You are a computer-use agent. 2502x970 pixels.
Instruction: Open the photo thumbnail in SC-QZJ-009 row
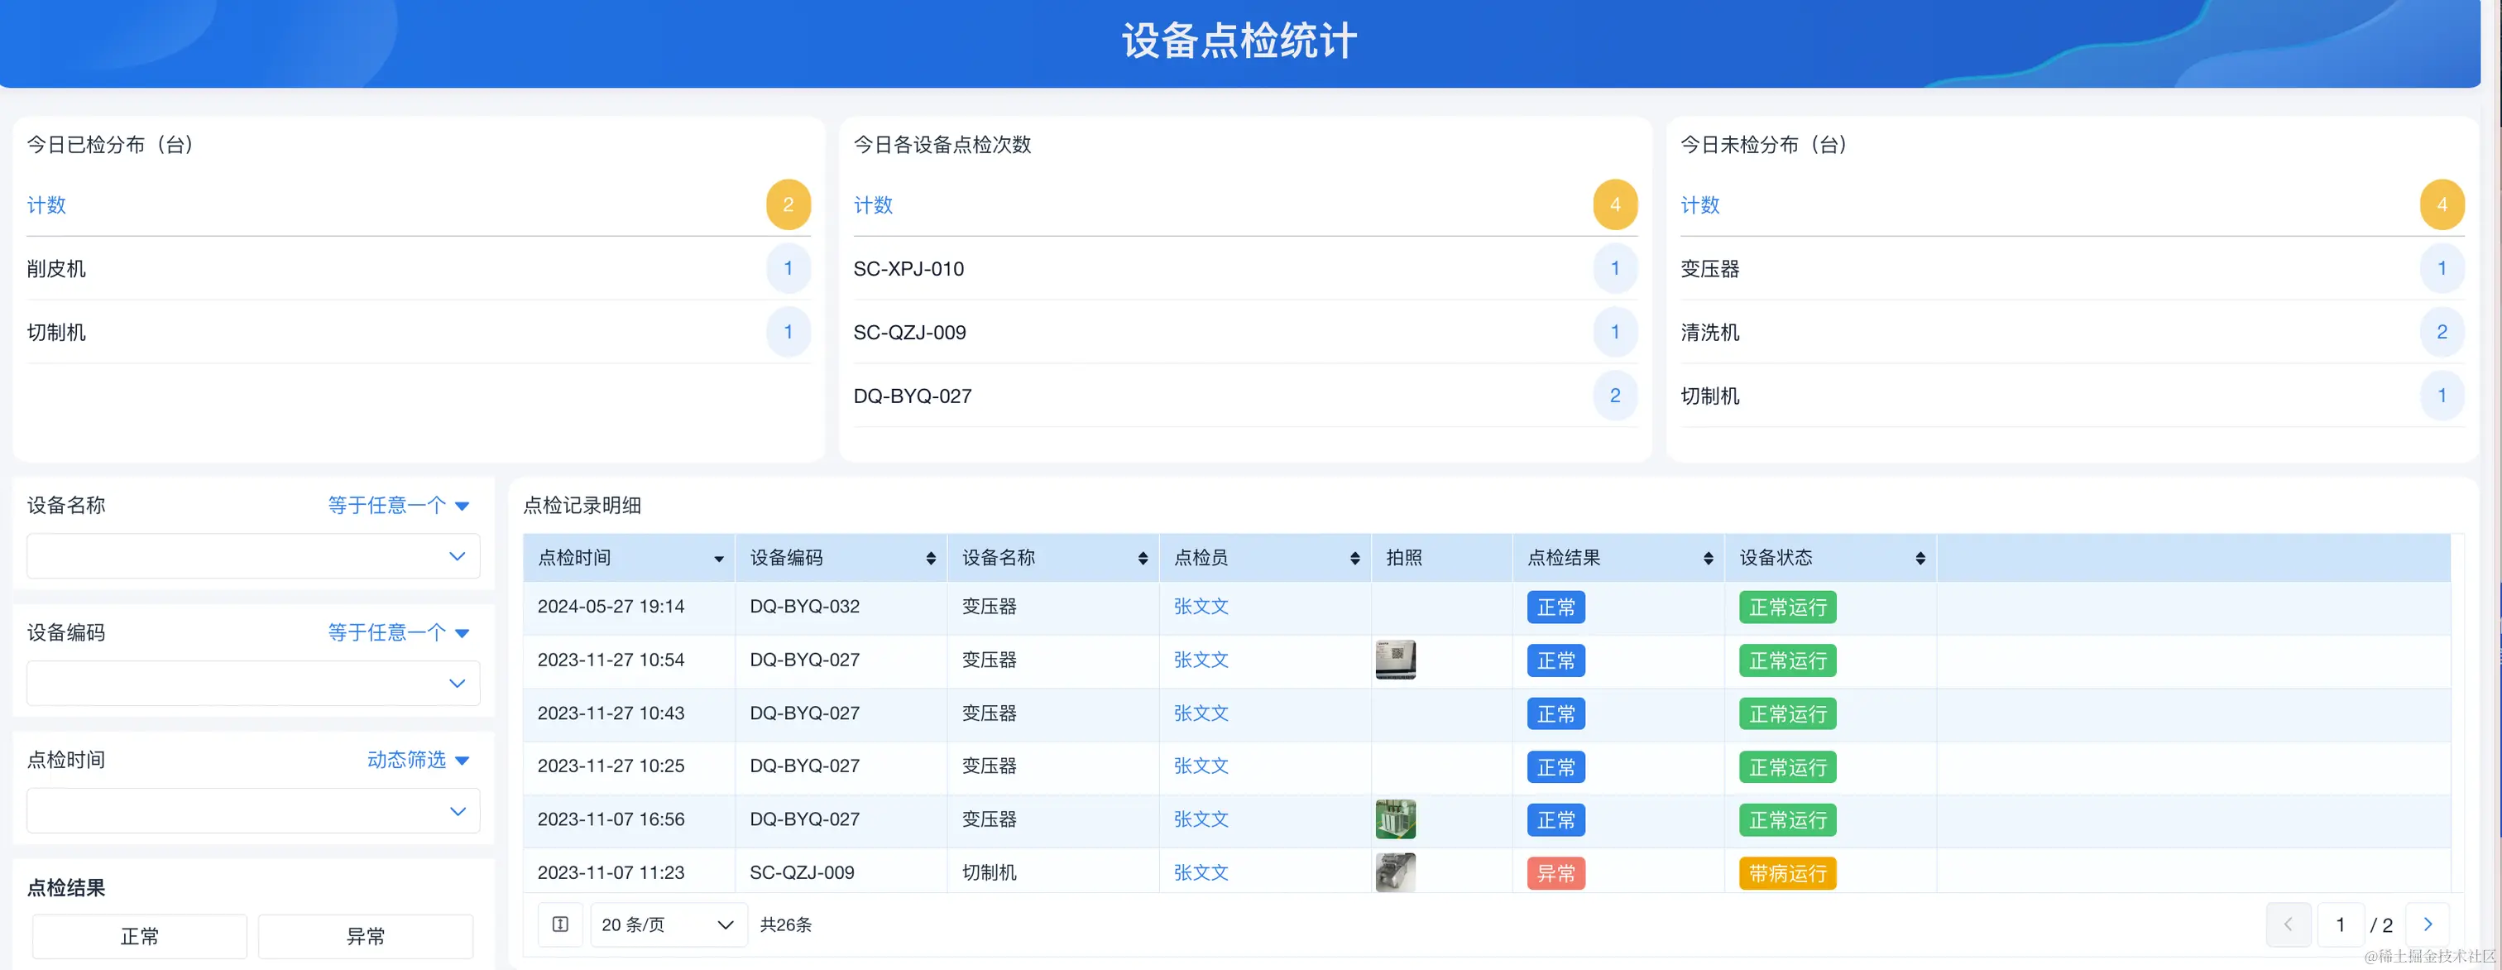[x=1395, y=872]
